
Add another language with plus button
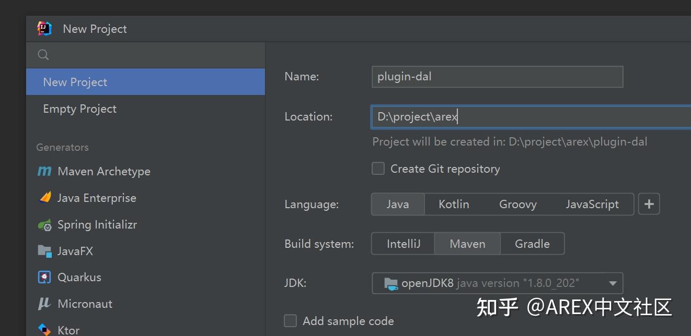coord(649,204)
